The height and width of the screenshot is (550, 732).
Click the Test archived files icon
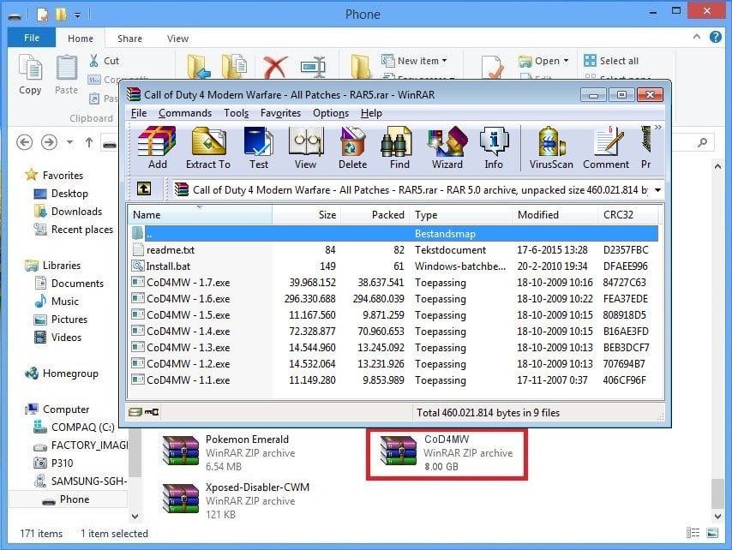click(x=259, y=146)
